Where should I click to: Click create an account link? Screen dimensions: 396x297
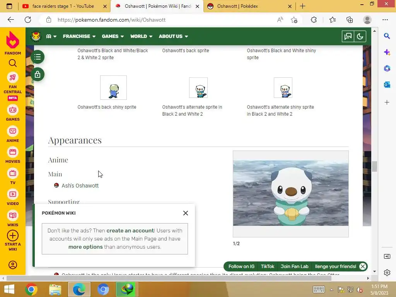[130, 230]
